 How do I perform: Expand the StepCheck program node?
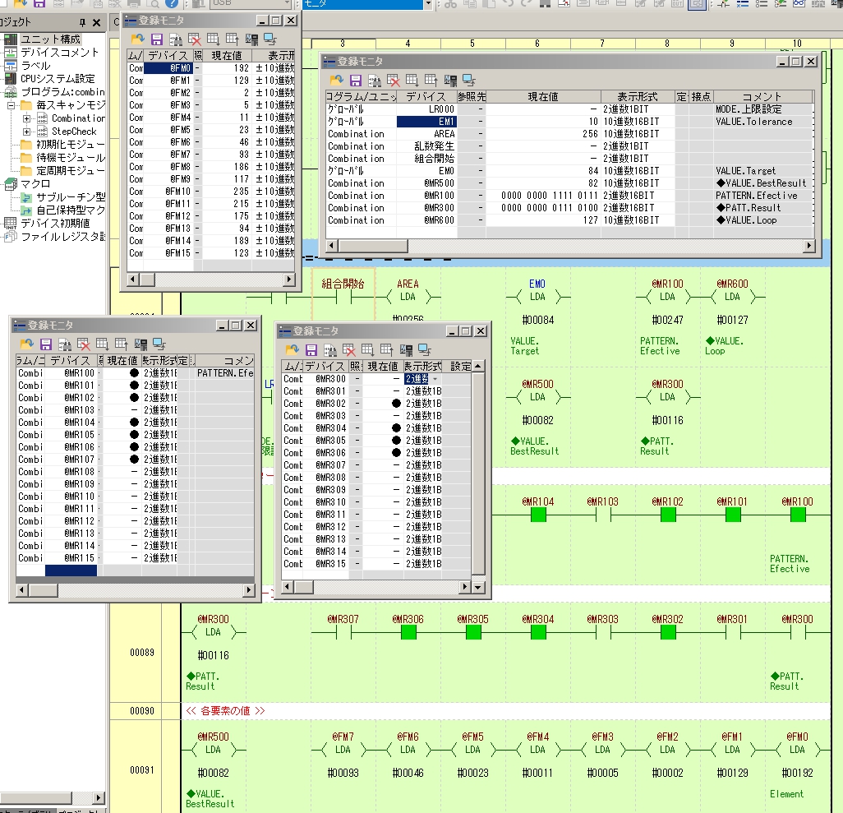pos(26,132)
